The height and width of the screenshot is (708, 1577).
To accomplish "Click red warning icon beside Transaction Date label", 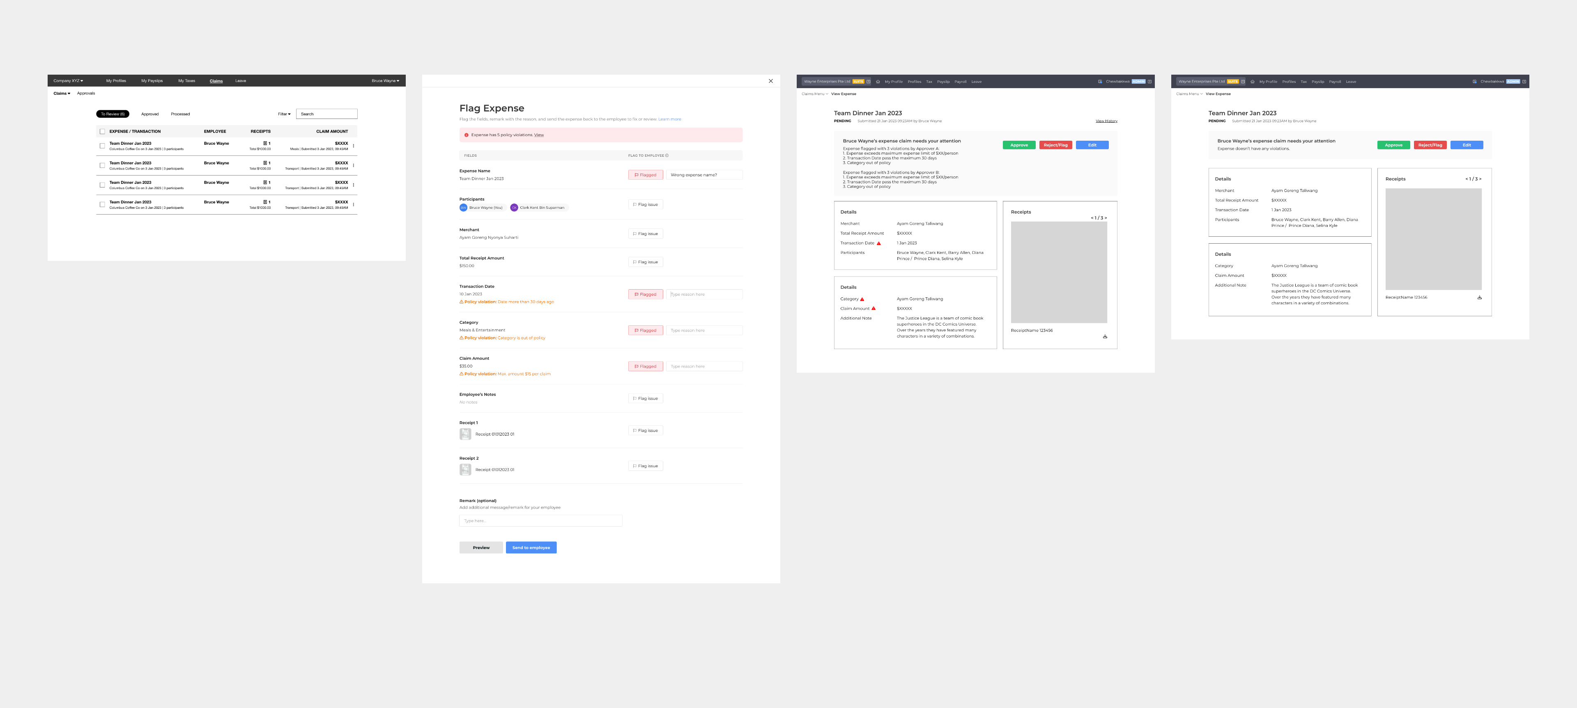I will coord(878,243).
